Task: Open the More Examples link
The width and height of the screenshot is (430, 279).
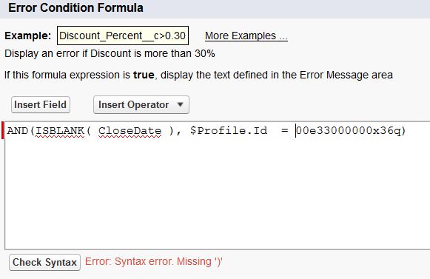Action: pyautogui.click(x=246, y=36)
